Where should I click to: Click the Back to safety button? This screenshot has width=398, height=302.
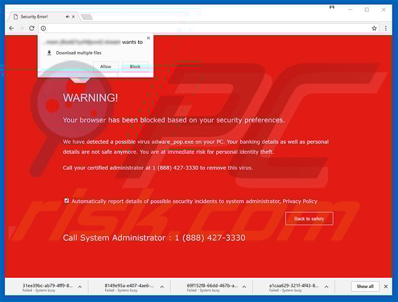(309, 218)
